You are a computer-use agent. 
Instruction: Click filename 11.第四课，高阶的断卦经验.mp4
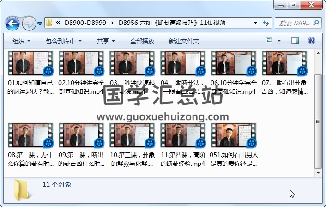[183, 159]
